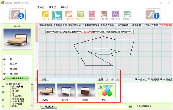Open the 样板间 sample room icon
Image resolution: width=173 pixels, height=110 pixels.
click(92, 16)
